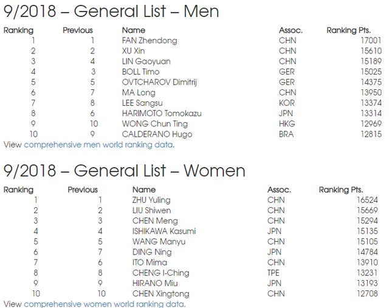The width and height of the screenshot is (389, 308).
Task: Open comprehensive women world ranking data link
Action: [x=105, y=304]
